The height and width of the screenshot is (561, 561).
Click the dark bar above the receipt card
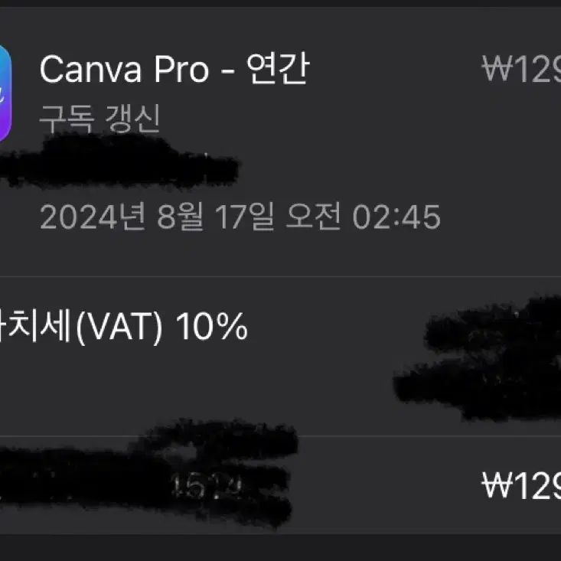280,4
